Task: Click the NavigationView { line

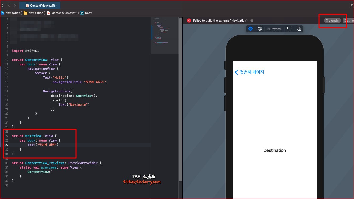Action: 43,69
